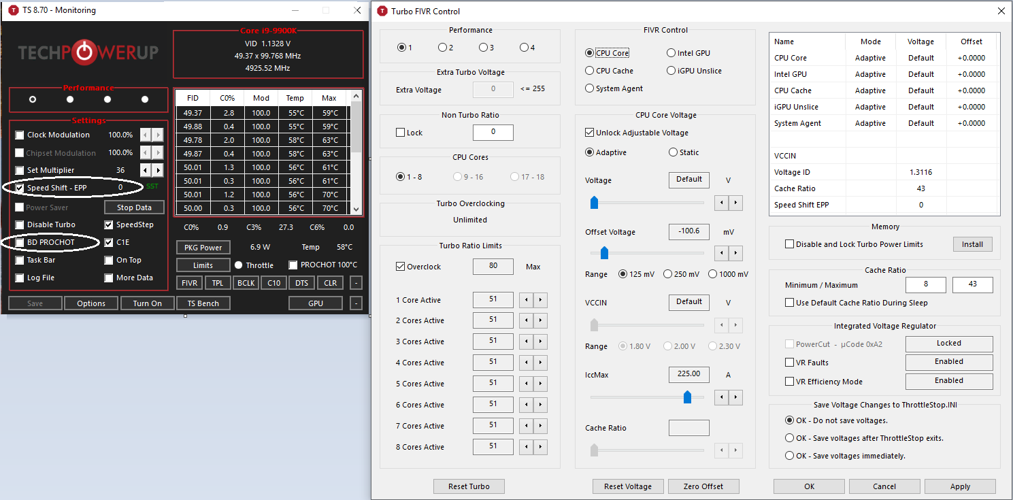Image resolution: width=1013 pixels, height=500 pixels.
Task: Decrease Clock Modulation with left arrow
Action: [x=146, y=135]
